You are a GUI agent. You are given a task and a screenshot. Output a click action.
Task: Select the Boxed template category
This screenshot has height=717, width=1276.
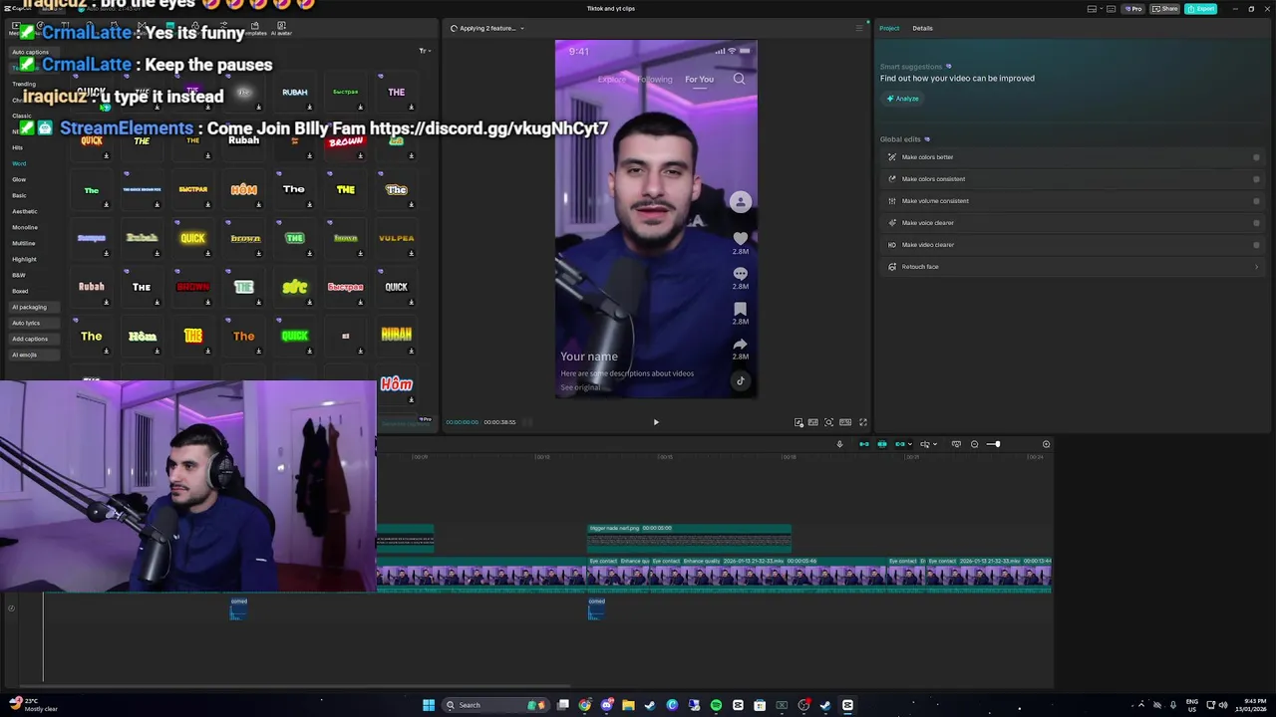coord(20,291)
